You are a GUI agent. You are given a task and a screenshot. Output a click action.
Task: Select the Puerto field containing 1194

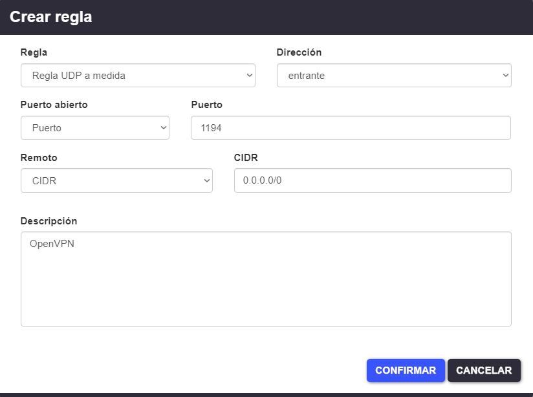[350, 128]
